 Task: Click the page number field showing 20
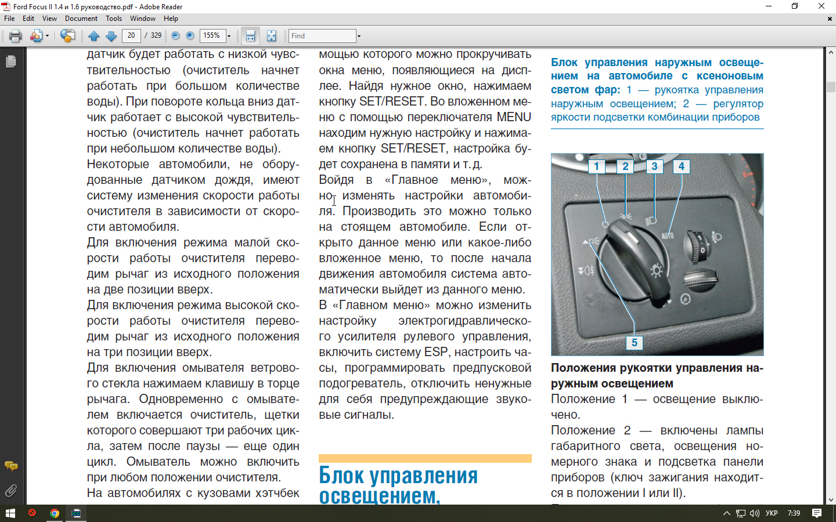pyautogui.click(x=131, y=36)
